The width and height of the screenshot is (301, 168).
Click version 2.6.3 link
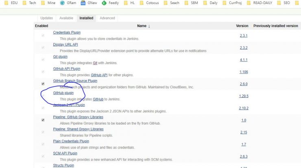pyautogui.click(x=244, y=157)
